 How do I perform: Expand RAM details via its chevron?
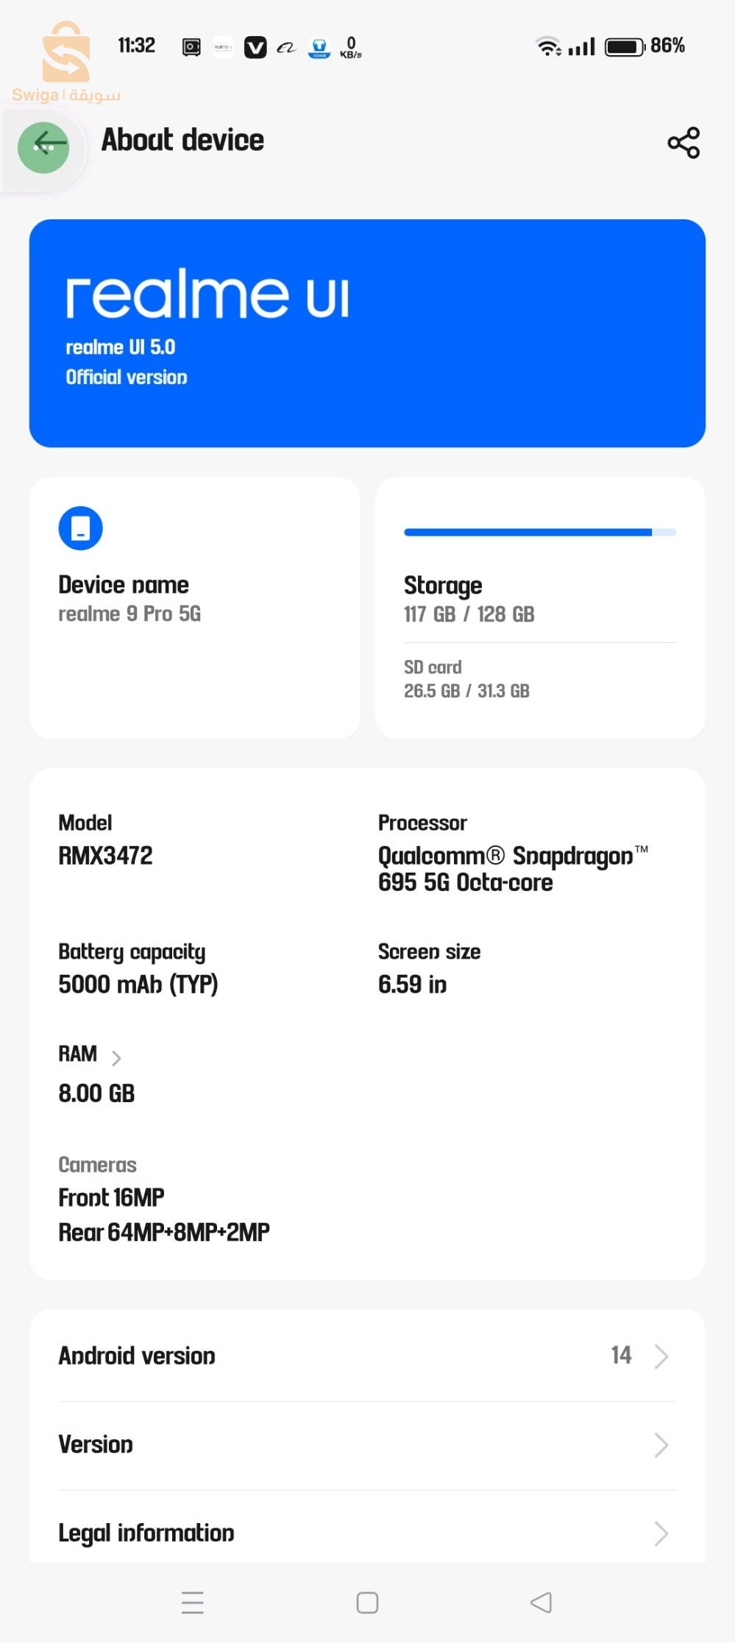[x=116, y=1058]
